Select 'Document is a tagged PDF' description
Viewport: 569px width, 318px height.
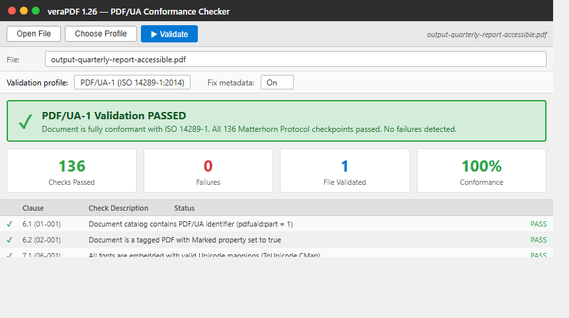(x=185, y=240)
